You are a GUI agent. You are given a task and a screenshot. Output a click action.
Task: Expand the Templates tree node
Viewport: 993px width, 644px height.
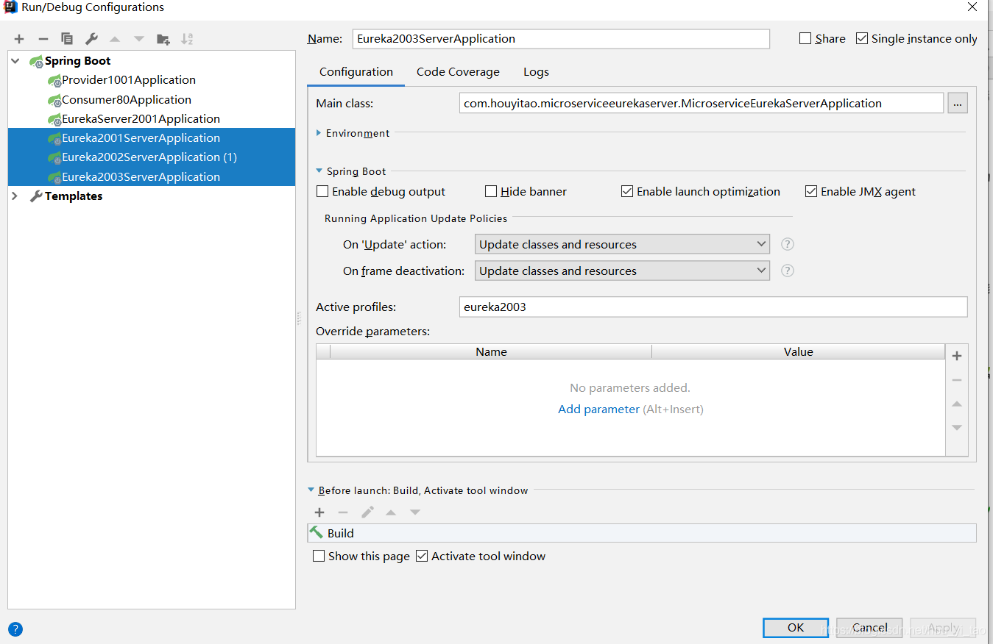click(x=15, y=196)
